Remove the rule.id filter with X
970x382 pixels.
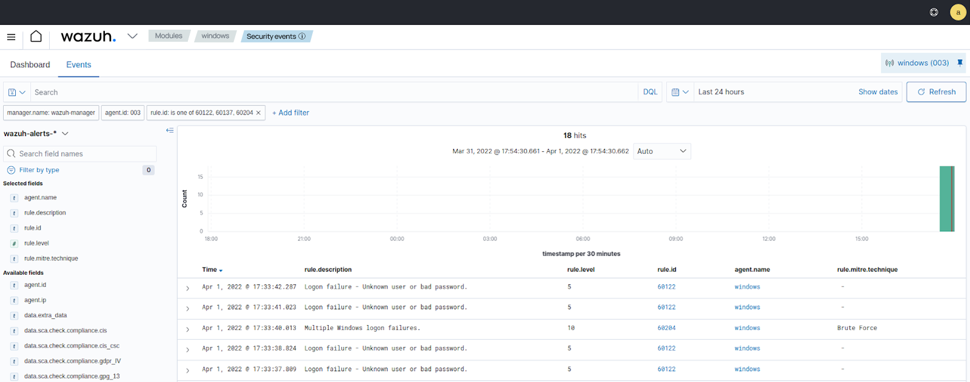click(x=258, y=113)
